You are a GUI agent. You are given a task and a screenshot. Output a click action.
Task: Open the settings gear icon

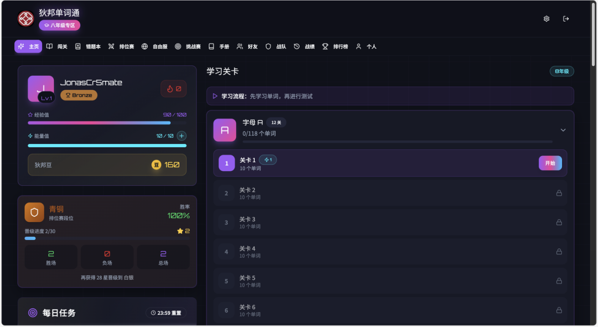pyautogui.click(x=546, y=19)
